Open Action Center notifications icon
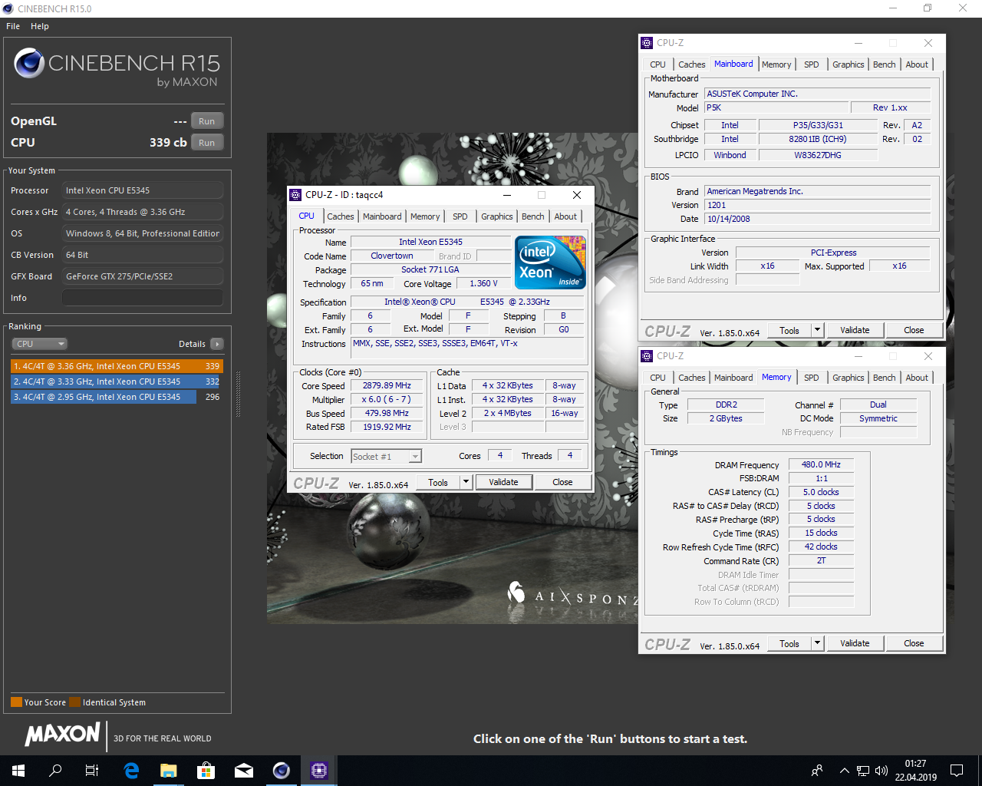This screenshot has width=982, height=786. (x=957, y=771)
